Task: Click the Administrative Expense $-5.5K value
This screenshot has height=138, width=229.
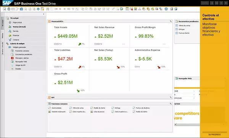Action: [145, 59]
